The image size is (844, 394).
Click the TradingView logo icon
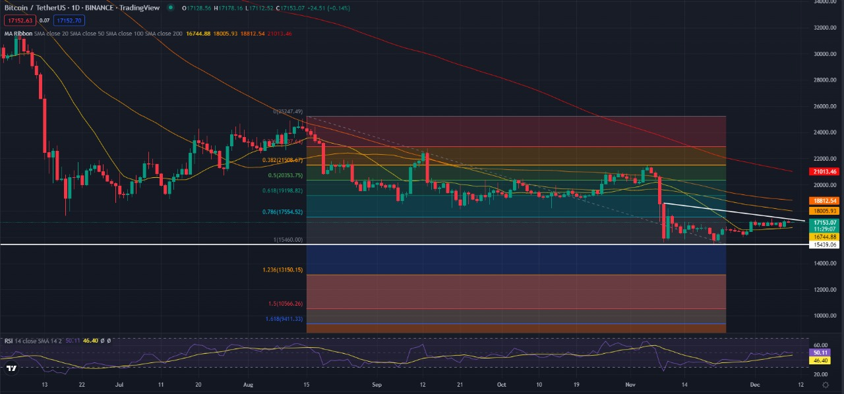click(x=11, y=369)
